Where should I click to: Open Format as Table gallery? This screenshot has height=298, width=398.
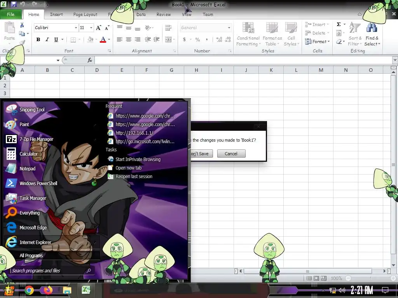[272, 34]
